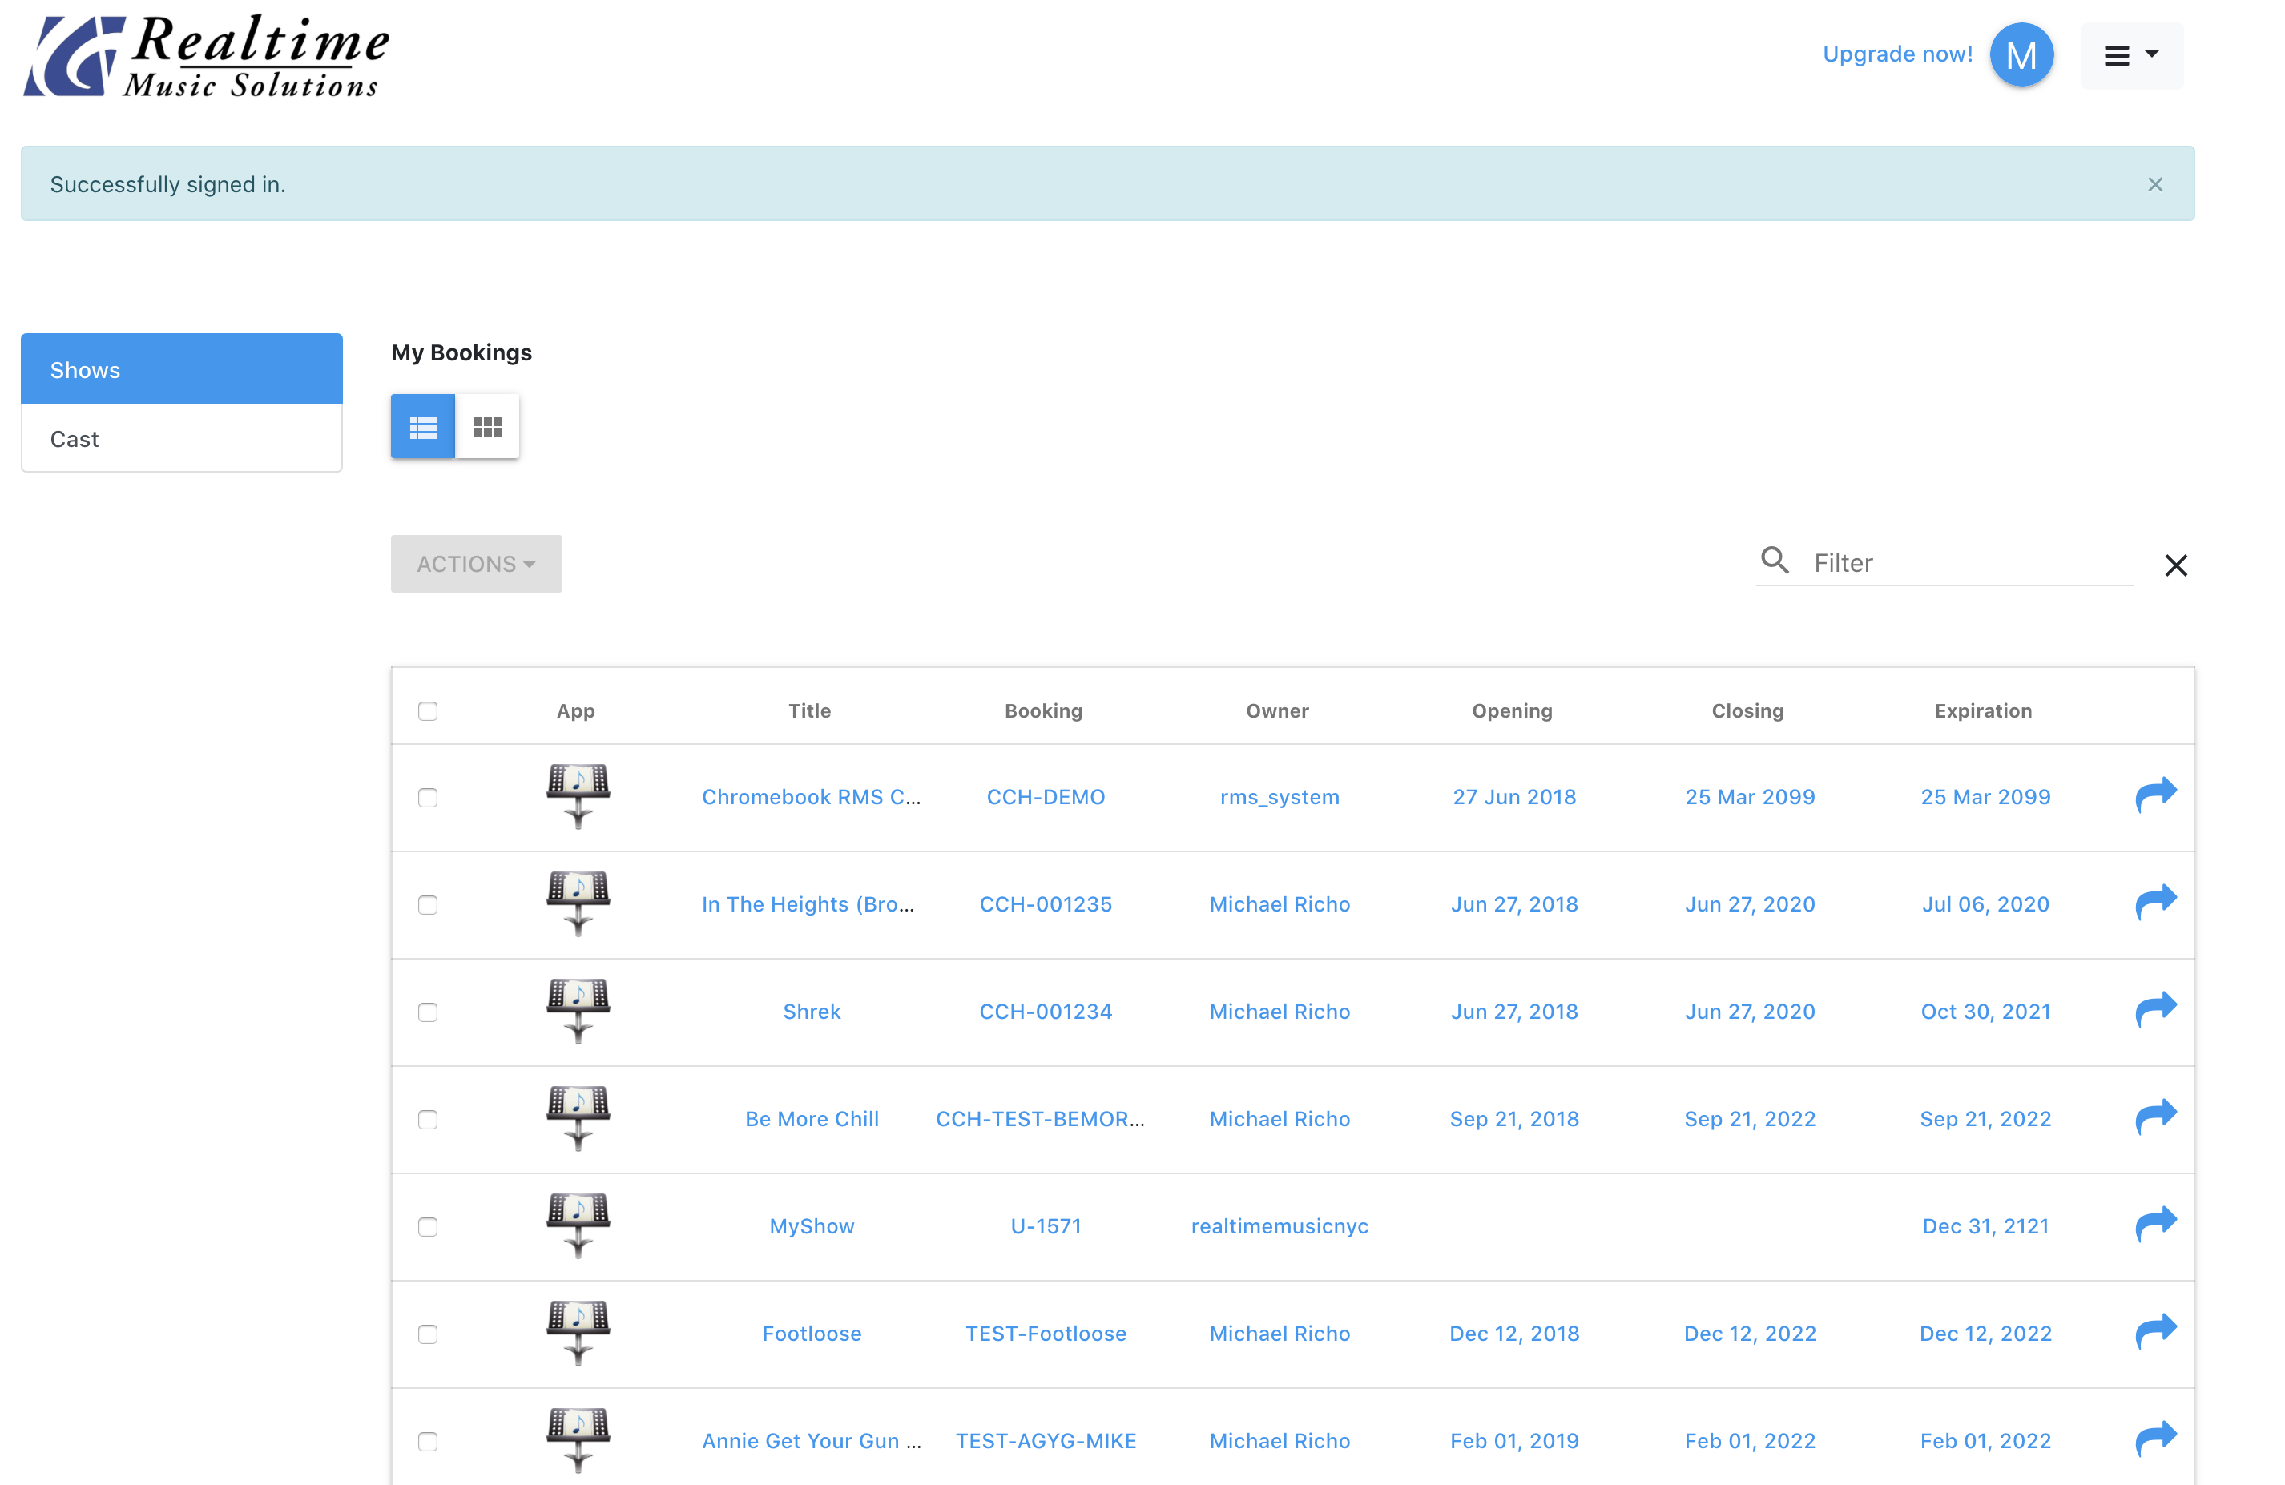
Task: Open the Be More Chill title link
Action: pyautogui.click(x=812, y=1119)
